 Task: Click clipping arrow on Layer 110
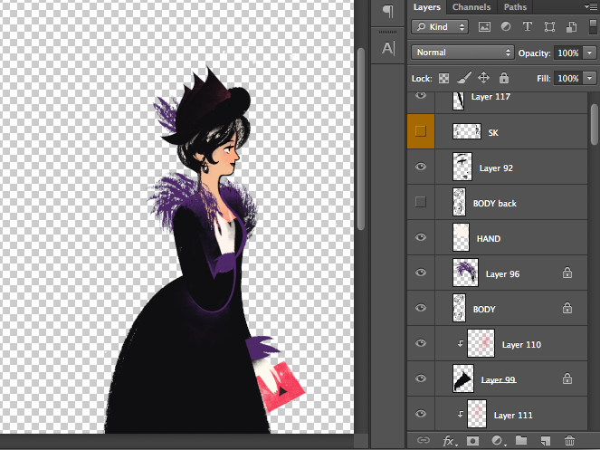click(461, 343)
